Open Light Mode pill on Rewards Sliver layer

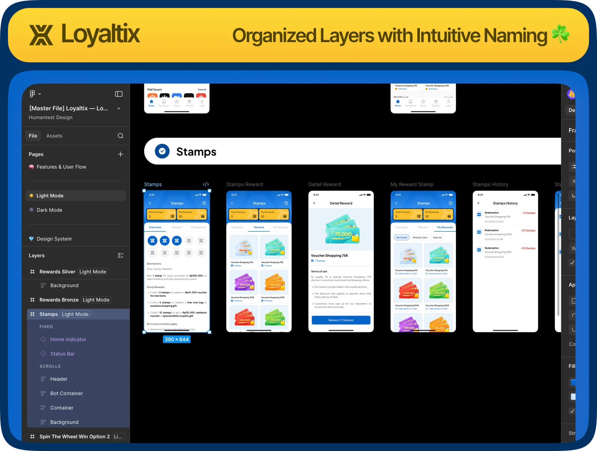point(93,272)
